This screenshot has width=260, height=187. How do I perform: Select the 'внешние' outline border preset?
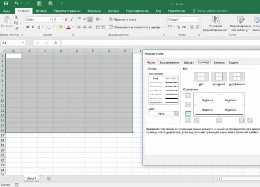(219, 77)
